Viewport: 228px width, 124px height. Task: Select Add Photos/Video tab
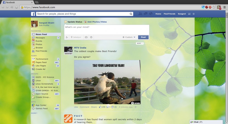[x=96, y=22]
